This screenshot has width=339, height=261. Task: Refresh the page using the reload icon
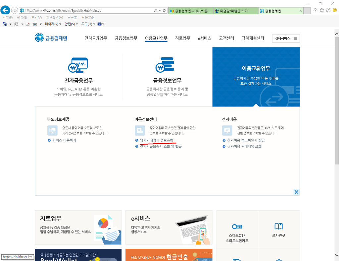pyautogui.click(x=164, y=10)
